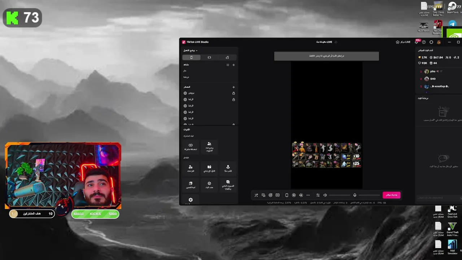Open the co-host link tool
The image size is (462, 260).
(x=191, y=147)
